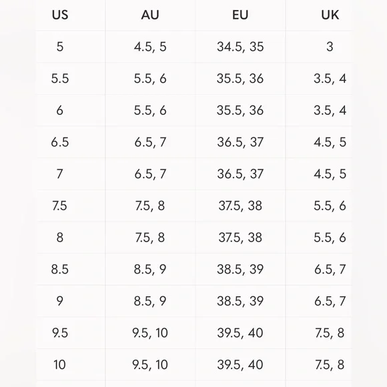The width and height of the screenshot is (387, 387).
Task: Select US size 5.5 cell
Action: (60, 79)
